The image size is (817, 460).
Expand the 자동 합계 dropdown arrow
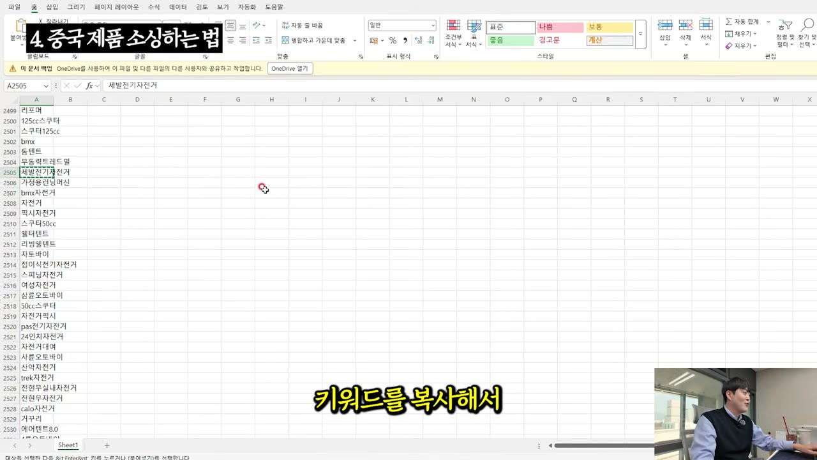click(768, 22)
